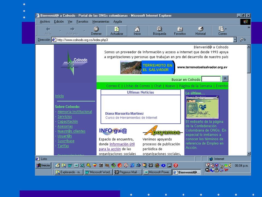Click the red Opera O quick launch icon

[175, 166]
